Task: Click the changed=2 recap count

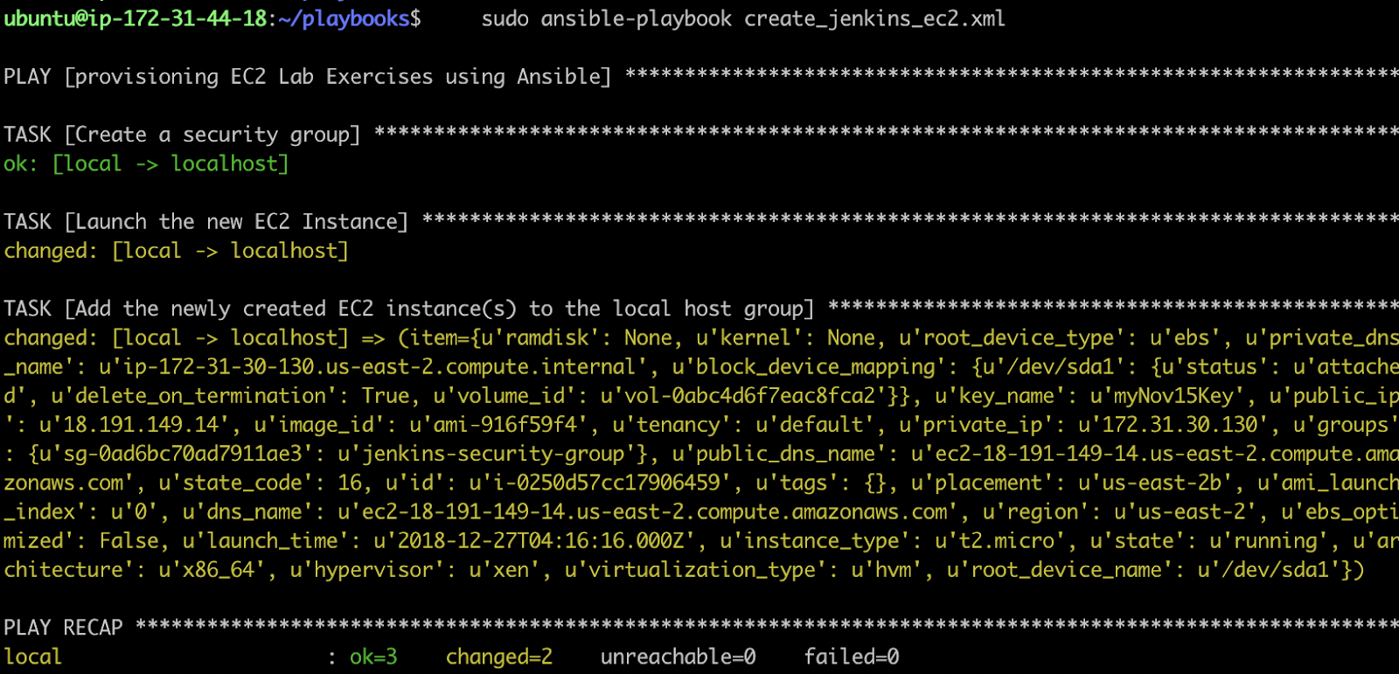Action: coord(498,657)
